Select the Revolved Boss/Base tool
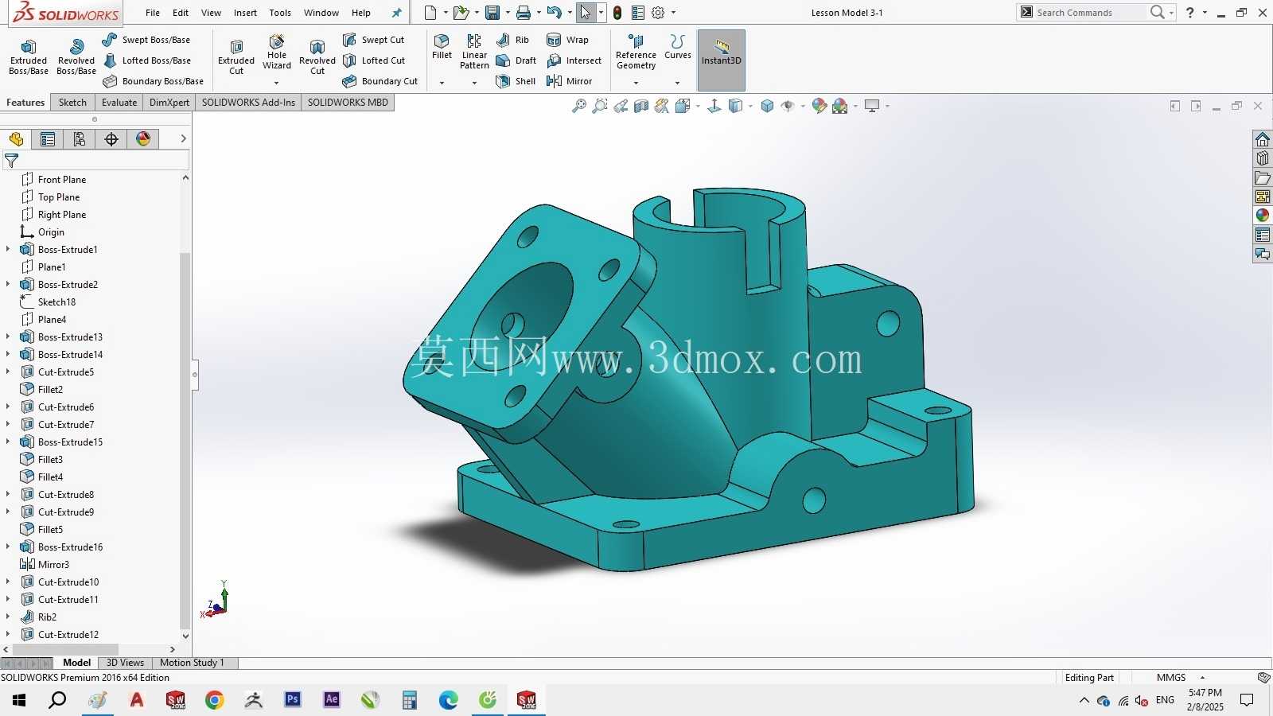Screen dimensions: 1273x716 (76, 57)
